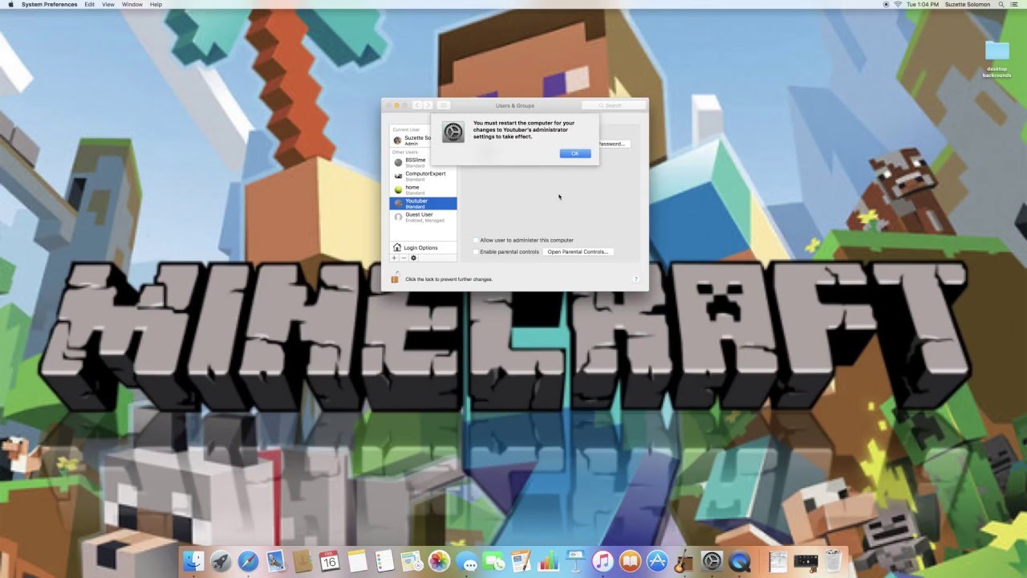Click the remove user minus button

pyautogui.click(x=404, y=258)
